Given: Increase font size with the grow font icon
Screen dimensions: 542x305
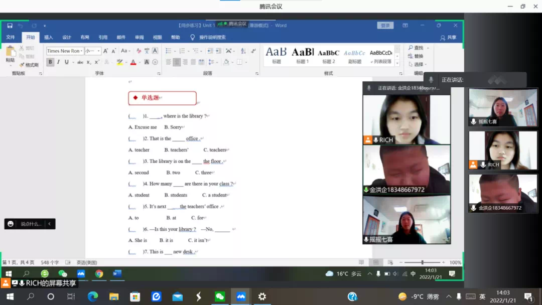Looking at the screenshot, I should 106,51.
